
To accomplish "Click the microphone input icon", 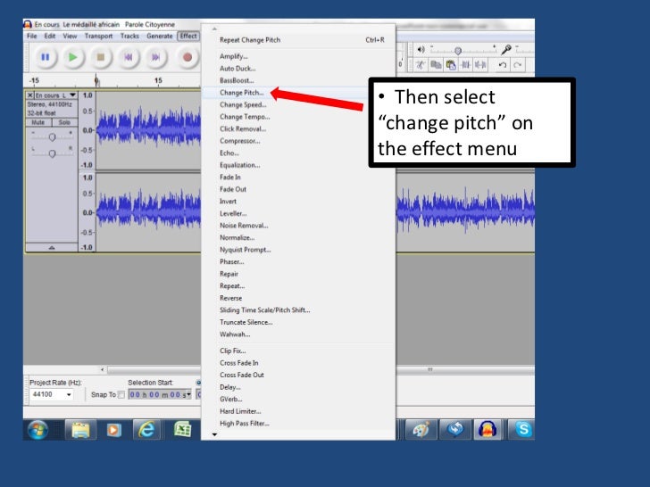I will pyautogui.click(x=506, y=50).
